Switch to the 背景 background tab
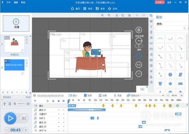 88,96
